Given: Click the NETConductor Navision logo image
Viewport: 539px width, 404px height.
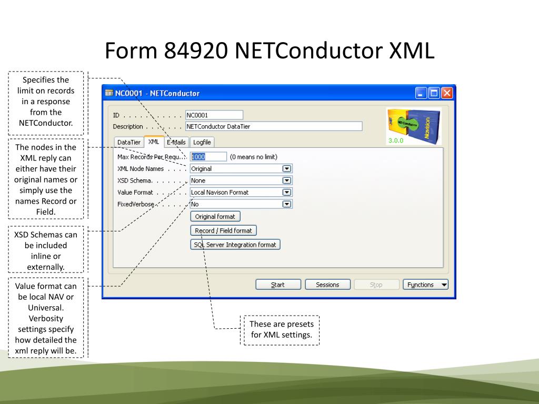Looking at the screenshot, I should click(x=414, y=126).
